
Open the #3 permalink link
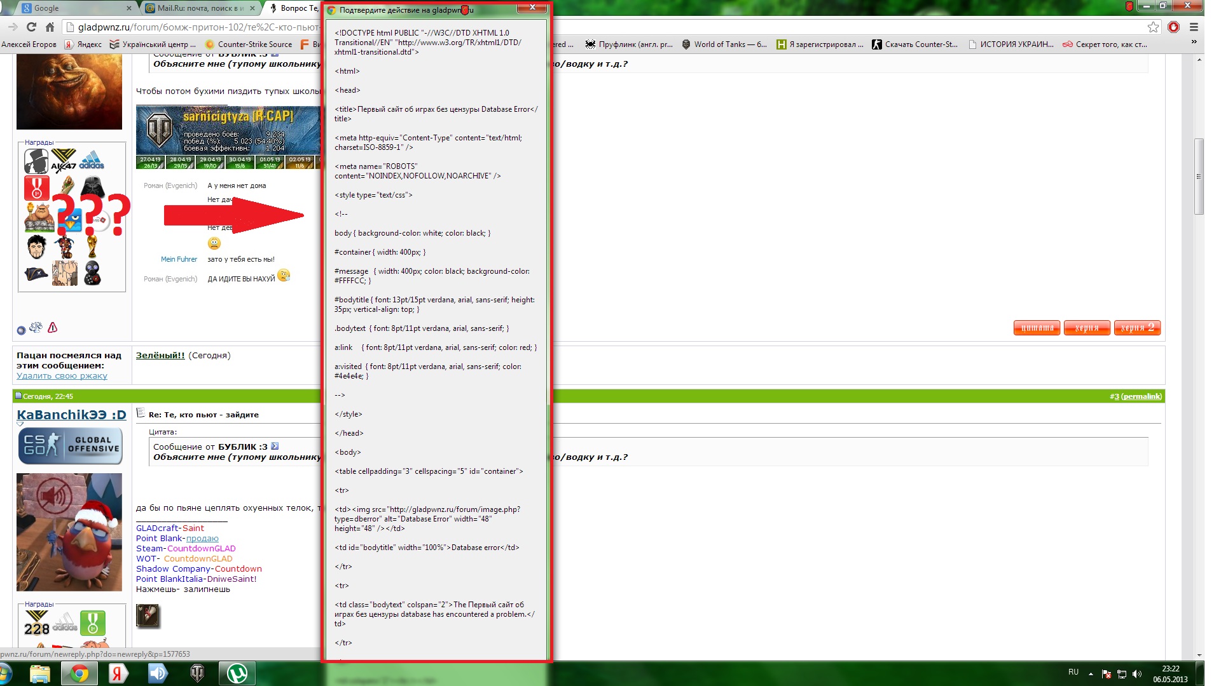pos(1141,396)
